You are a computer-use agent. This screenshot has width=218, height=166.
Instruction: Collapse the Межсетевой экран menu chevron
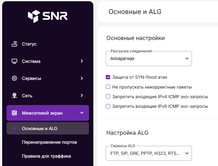point(82,113)
